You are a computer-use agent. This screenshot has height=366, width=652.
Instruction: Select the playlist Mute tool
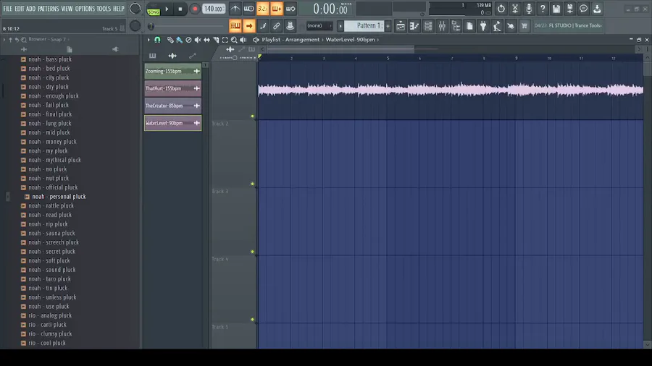(198, 40)
